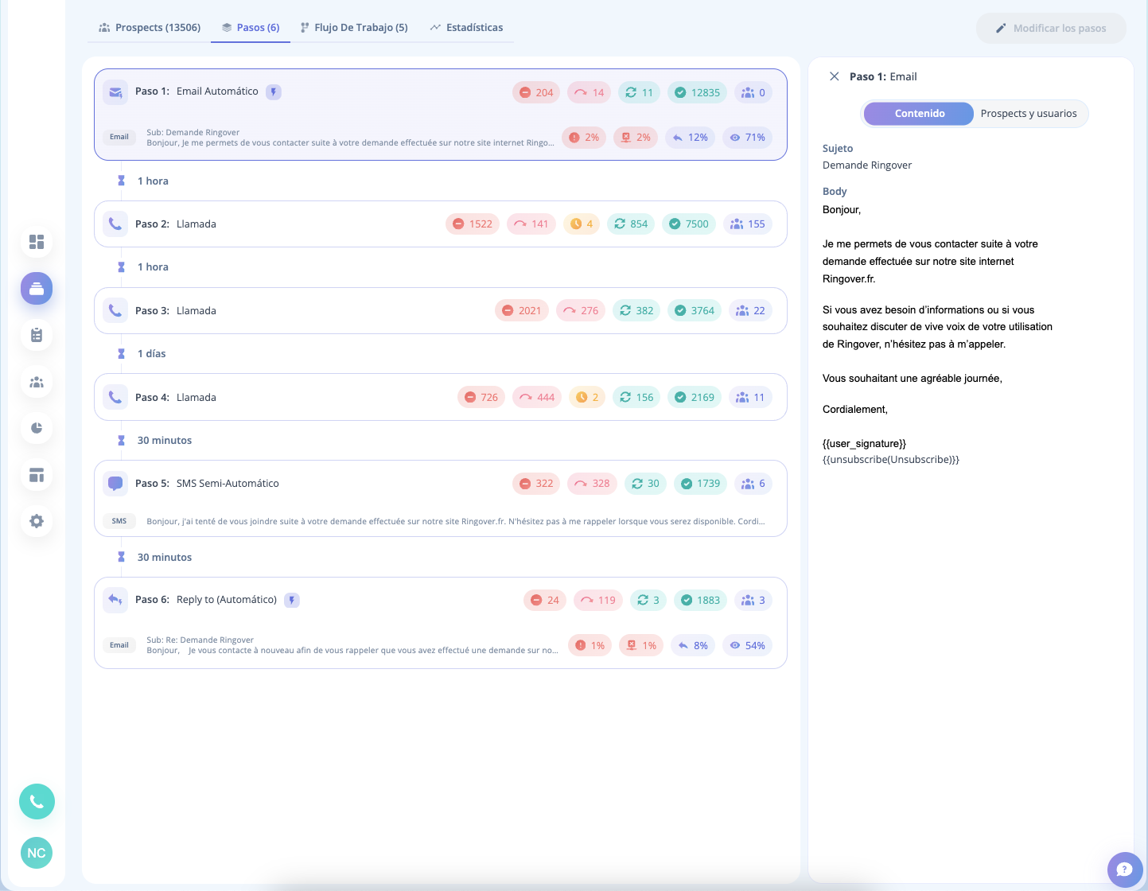Screen dimensions: 1148x891
Task: Click the green phone dialer button
Action: 37,801
